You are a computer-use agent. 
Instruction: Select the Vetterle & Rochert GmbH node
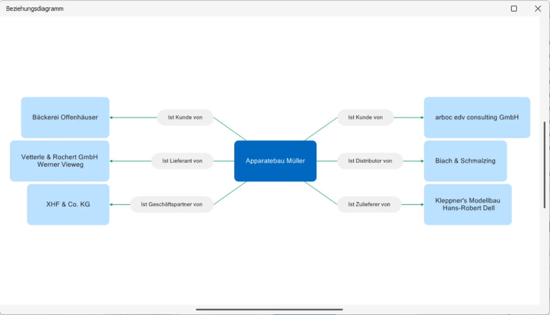click(59, 161)
